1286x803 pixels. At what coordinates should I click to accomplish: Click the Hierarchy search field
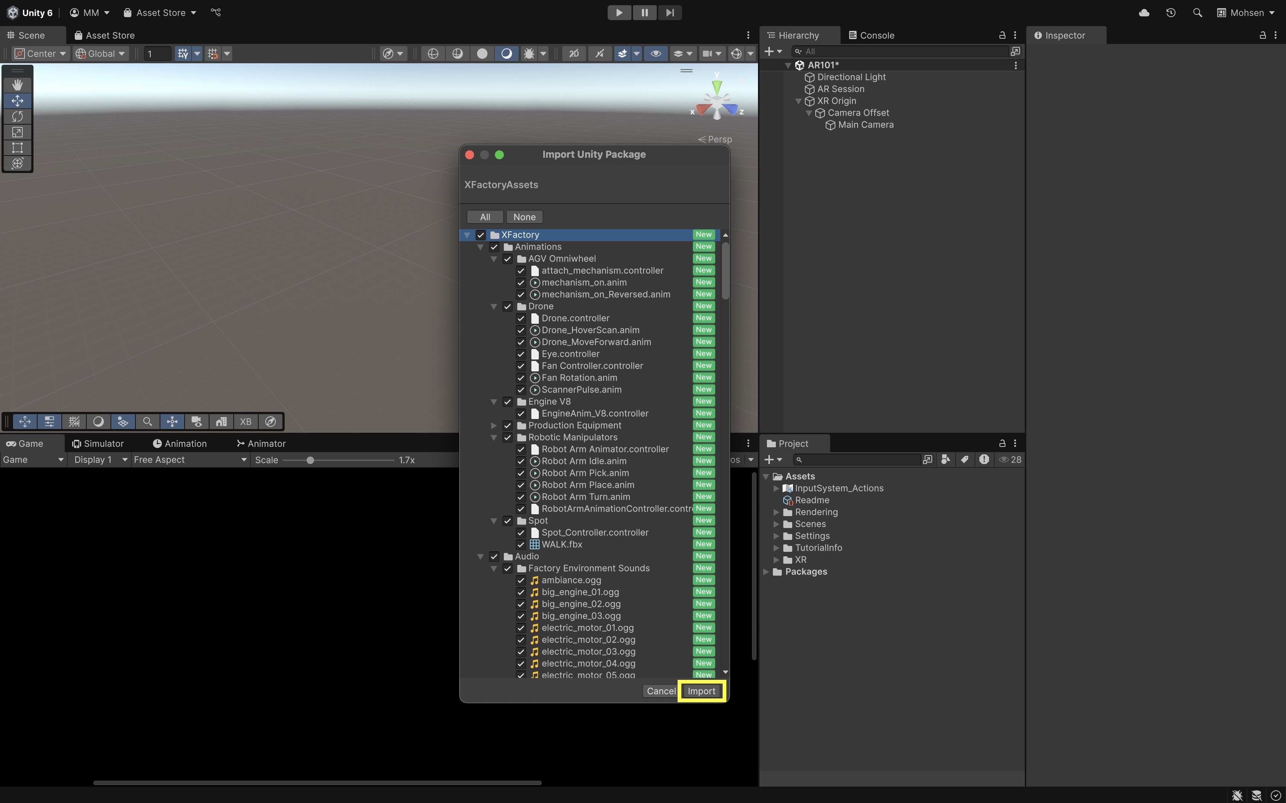[x=903, y=51]
